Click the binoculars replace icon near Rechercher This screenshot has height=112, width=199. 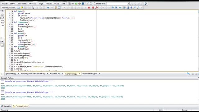point(91,3)
